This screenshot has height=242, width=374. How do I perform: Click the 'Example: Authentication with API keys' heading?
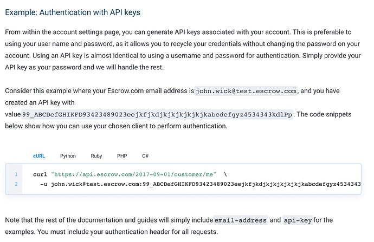(x=73, y=12)
